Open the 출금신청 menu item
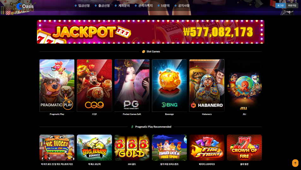The height and width of the screenshot is (170, 301). click(x=102, y=6)
